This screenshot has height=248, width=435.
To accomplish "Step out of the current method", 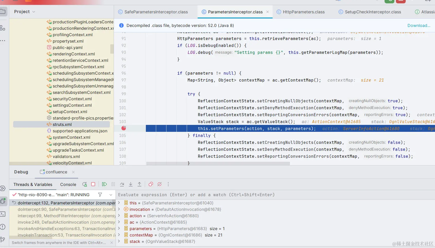I will (139, 184).
